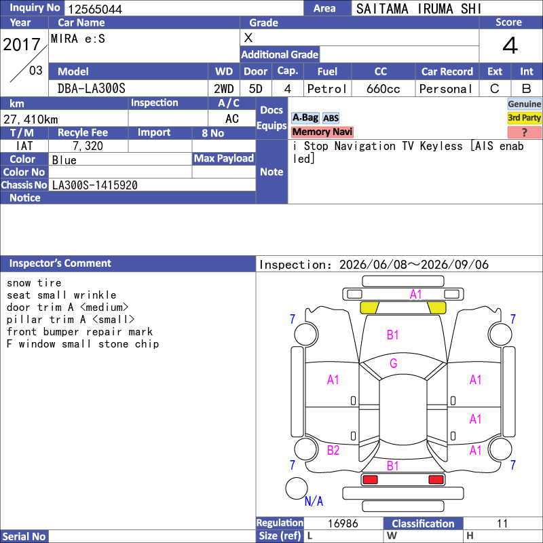Image resolution: width=543 pixels, height=543 pixels.
Task: Click the empty Serial No field
Action: (152, 536)
